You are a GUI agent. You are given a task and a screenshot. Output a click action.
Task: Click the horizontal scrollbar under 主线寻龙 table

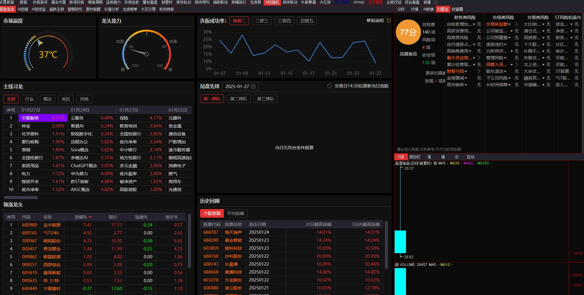click(x=21, y=197)
